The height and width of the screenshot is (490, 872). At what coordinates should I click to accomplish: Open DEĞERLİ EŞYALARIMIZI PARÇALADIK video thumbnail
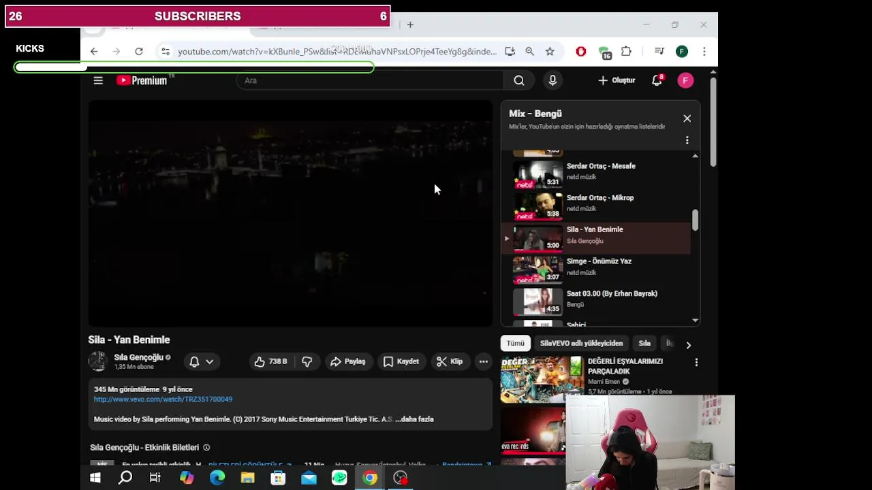542,380
